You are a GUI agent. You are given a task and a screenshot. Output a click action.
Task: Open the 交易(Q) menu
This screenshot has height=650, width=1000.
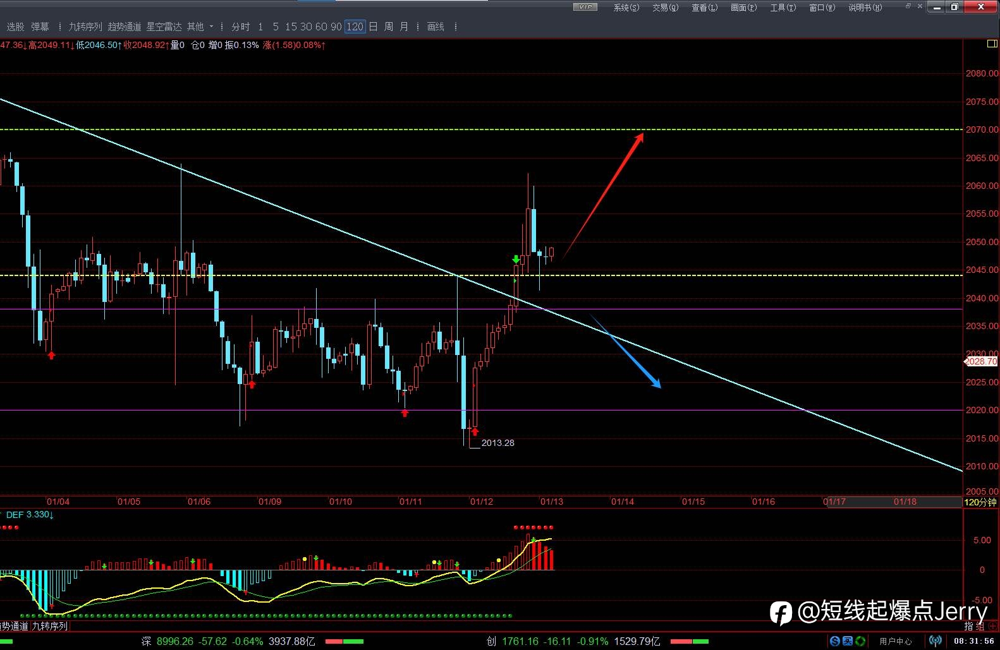coord(666,8)
